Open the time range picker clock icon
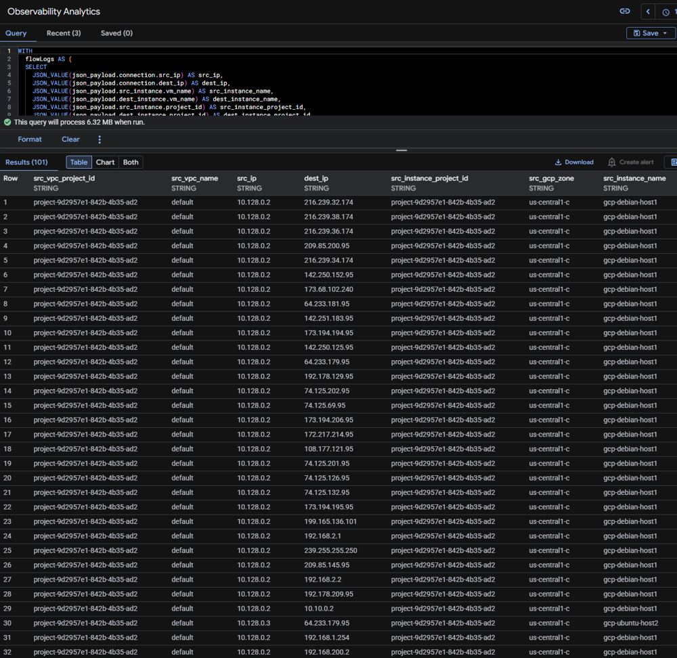Viewport: 677px width, 658px height. click(x=666, y=12)
